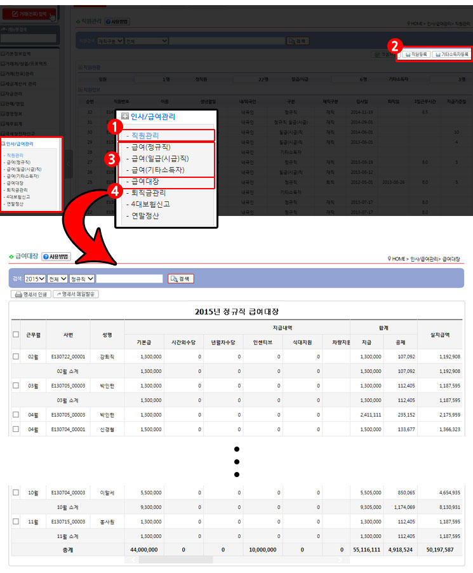The image size is (473, 573).
Task: Tick the checkbox for 02월 강희직 row
Action: [x=16, y=356]
